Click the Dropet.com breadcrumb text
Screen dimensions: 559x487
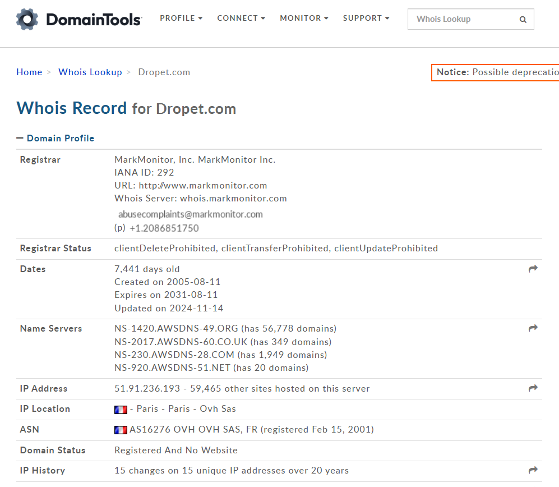[164, 72]
